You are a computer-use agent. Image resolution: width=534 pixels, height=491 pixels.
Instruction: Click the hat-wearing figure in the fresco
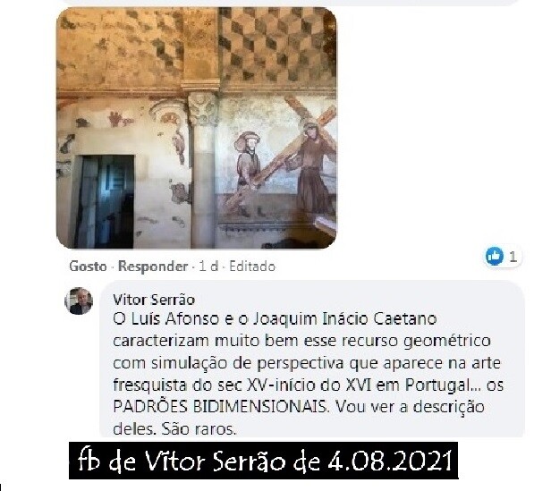(248, 162)
